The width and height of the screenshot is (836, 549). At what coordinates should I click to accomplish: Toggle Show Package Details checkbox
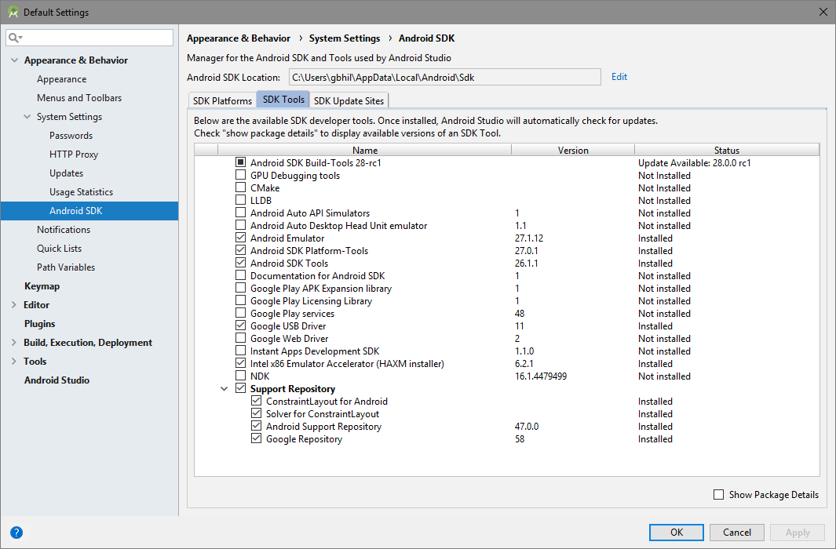718,495
